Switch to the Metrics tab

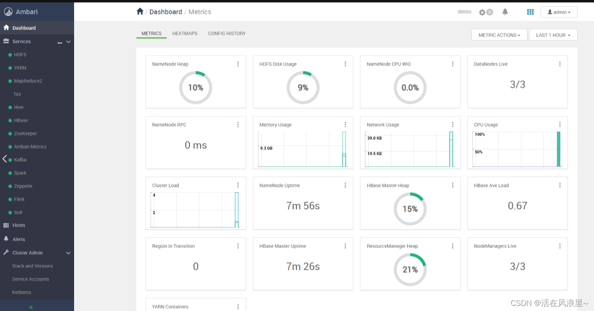click(152, 34)
